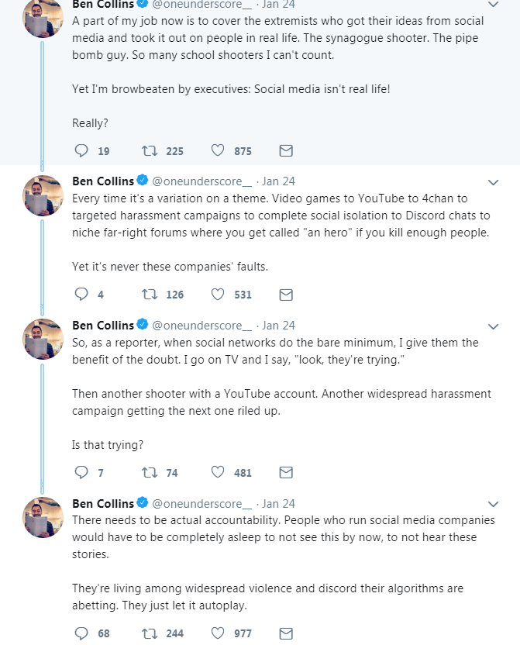View Ben Collins avatar on the second tweet
520x645 pixels.
click(x=43, y=195)
